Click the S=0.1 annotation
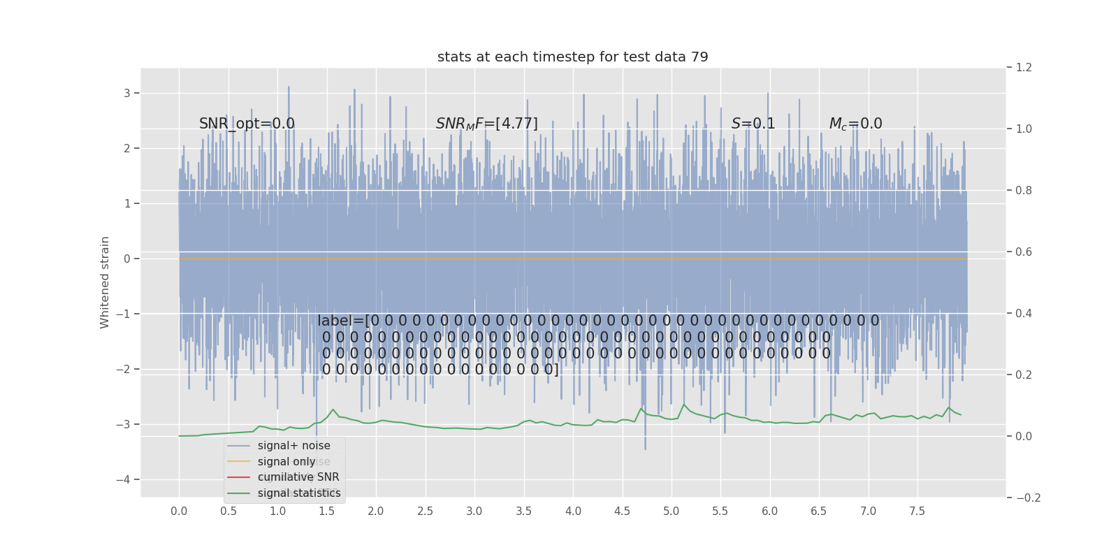1118x559 pixels. click(753, 124)
